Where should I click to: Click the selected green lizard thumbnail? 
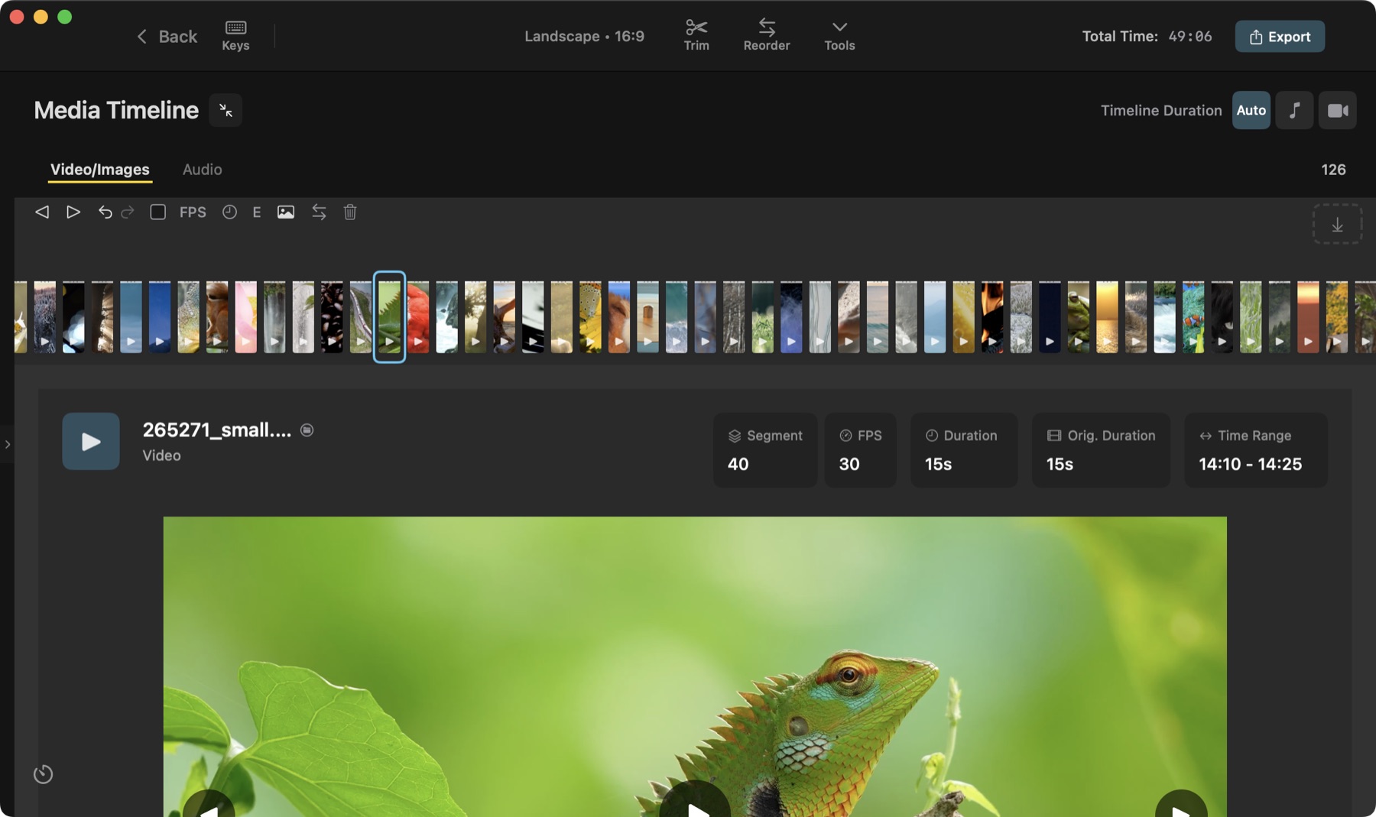click(389, 317)
